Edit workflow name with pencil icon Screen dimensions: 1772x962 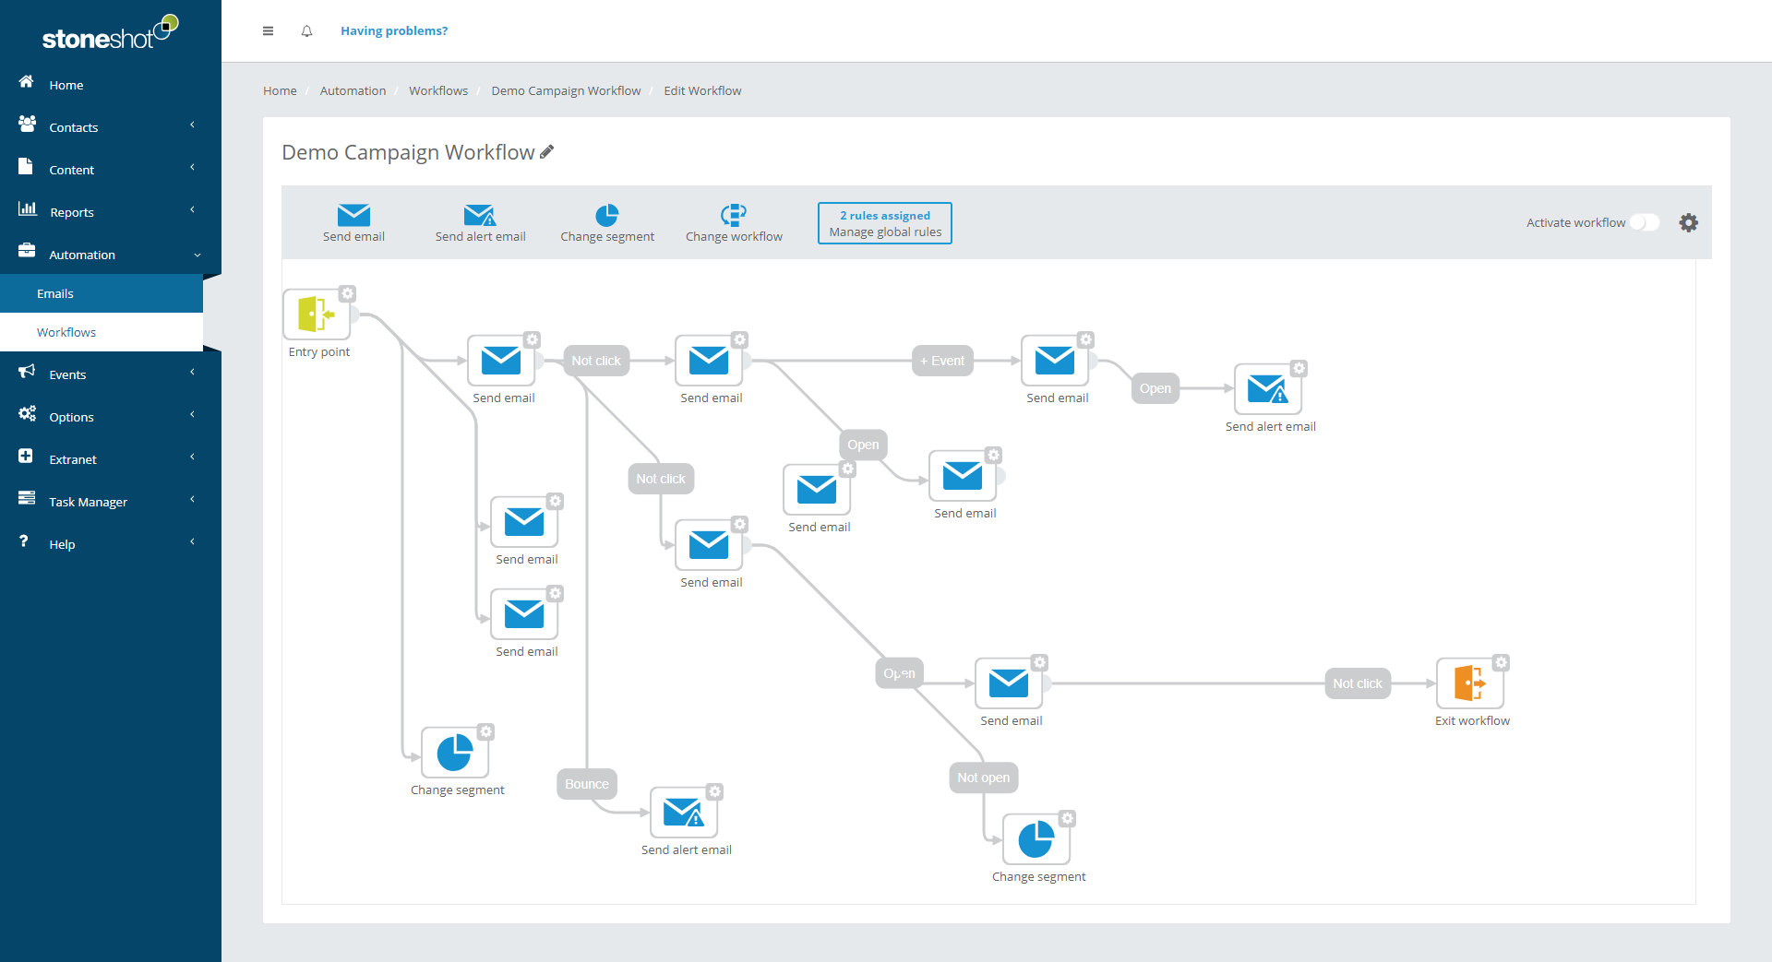click(547, 152)
